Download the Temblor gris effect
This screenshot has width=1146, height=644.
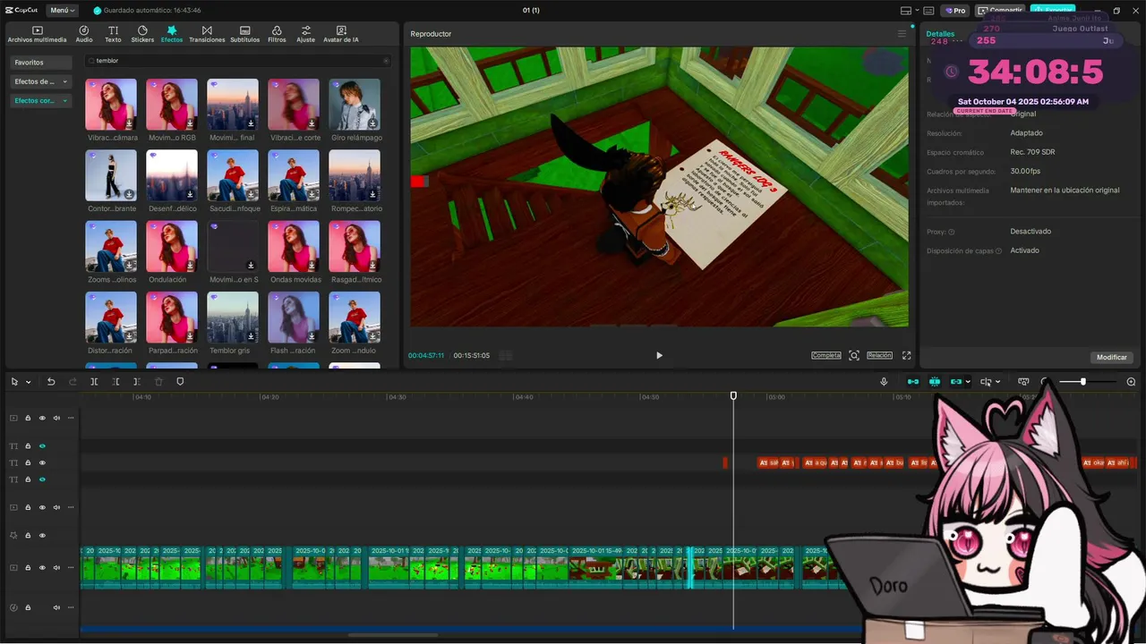click(251, 336)
